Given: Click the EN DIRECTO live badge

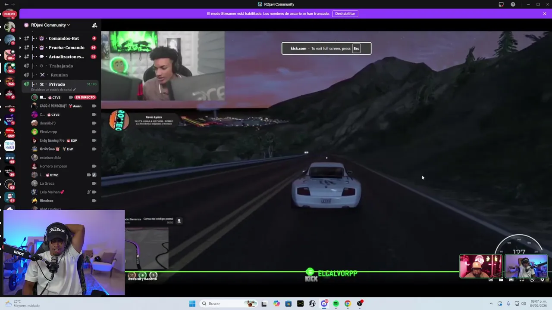Looking at the screenshot, I should pos(85,97).
